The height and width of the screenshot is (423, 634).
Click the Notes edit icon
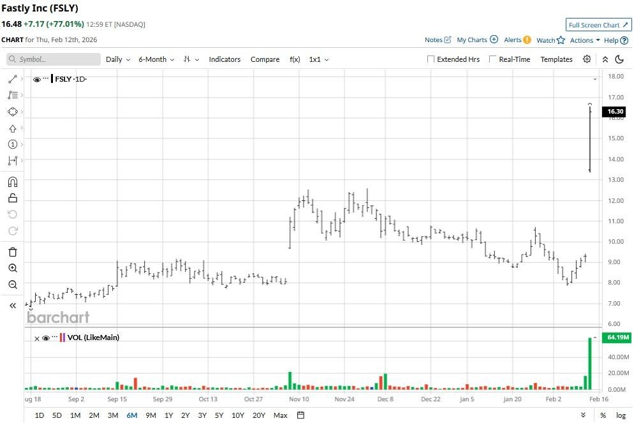448,40
